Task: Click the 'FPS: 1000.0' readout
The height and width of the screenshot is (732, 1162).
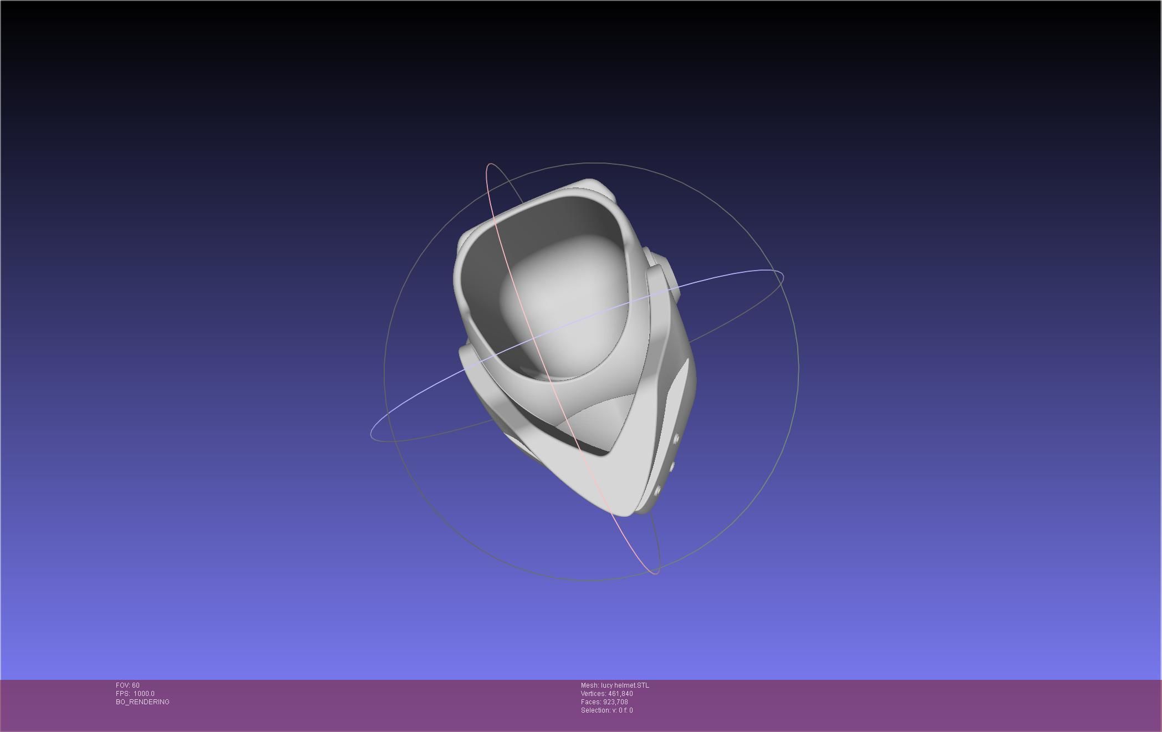Action: point(135,694)
